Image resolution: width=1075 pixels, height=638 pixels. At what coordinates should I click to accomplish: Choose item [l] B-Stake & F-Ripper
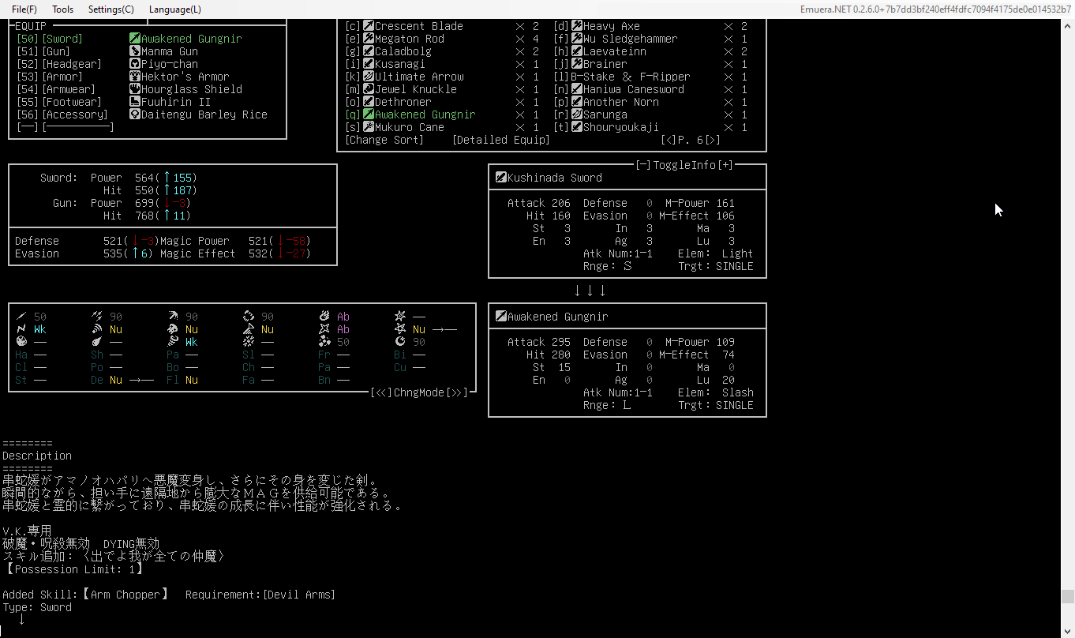click(x=621, y=77)
